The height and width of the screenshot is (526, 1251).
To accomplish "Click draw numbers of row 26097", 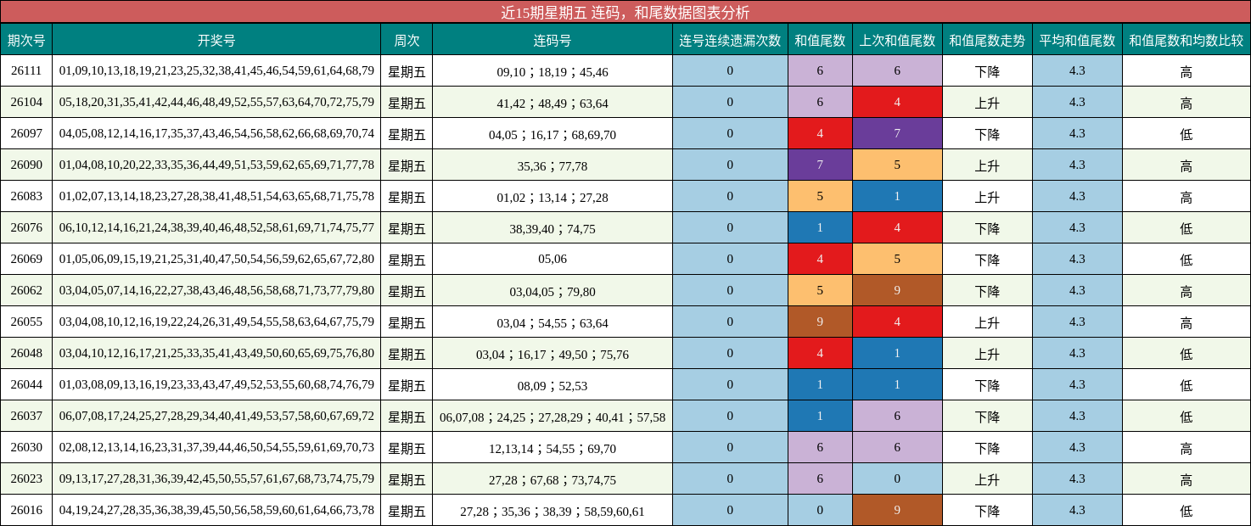I will pos(216,134).
